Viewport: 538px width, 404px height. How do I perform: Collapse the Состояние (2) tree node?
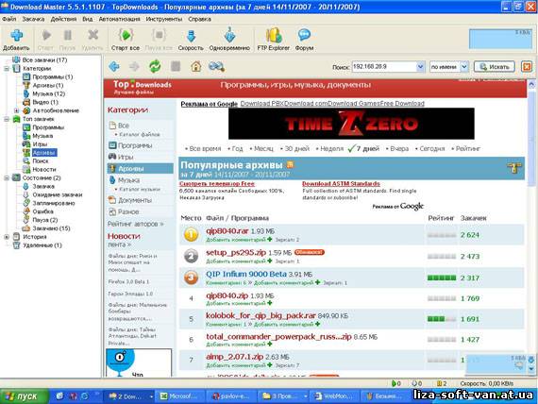[7, 177]
